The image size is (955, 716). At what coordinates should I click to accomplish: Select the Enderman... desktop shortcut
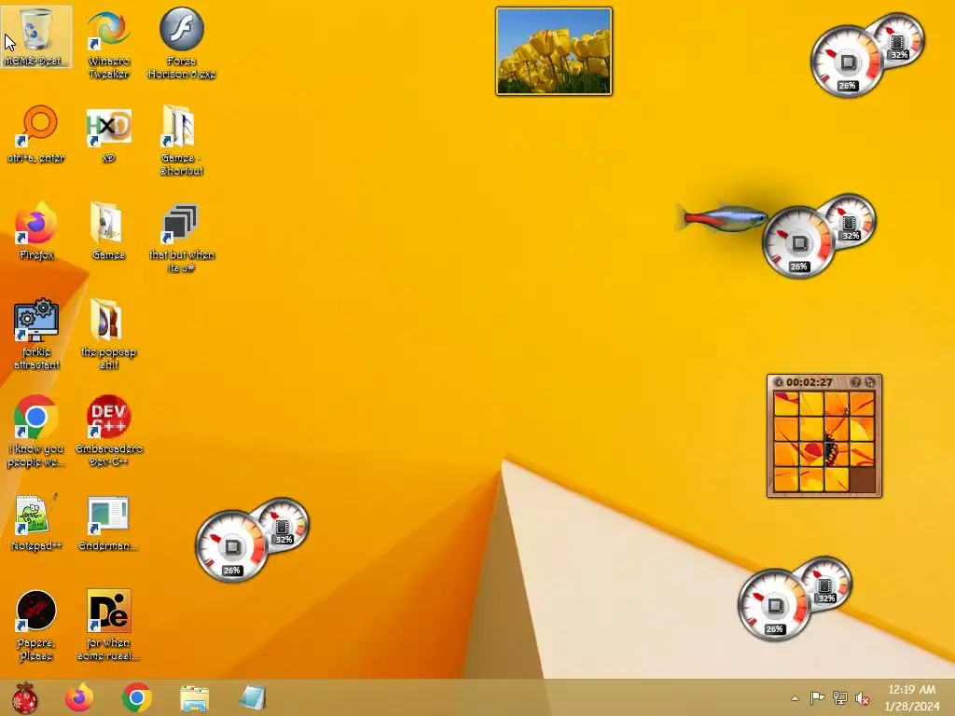108,522
